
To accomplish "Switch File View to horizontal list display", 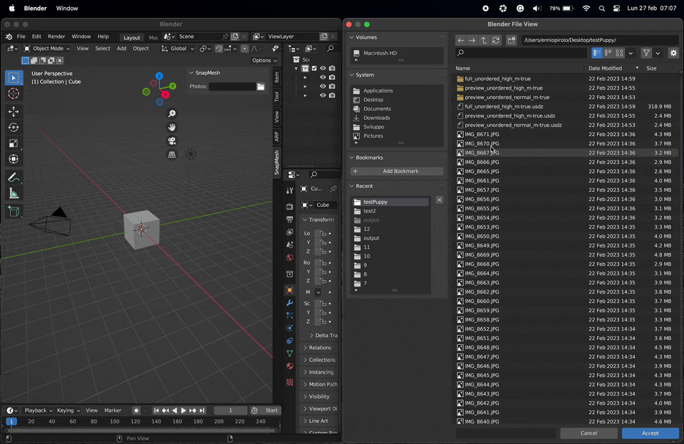I will click(x=608, y=53).
